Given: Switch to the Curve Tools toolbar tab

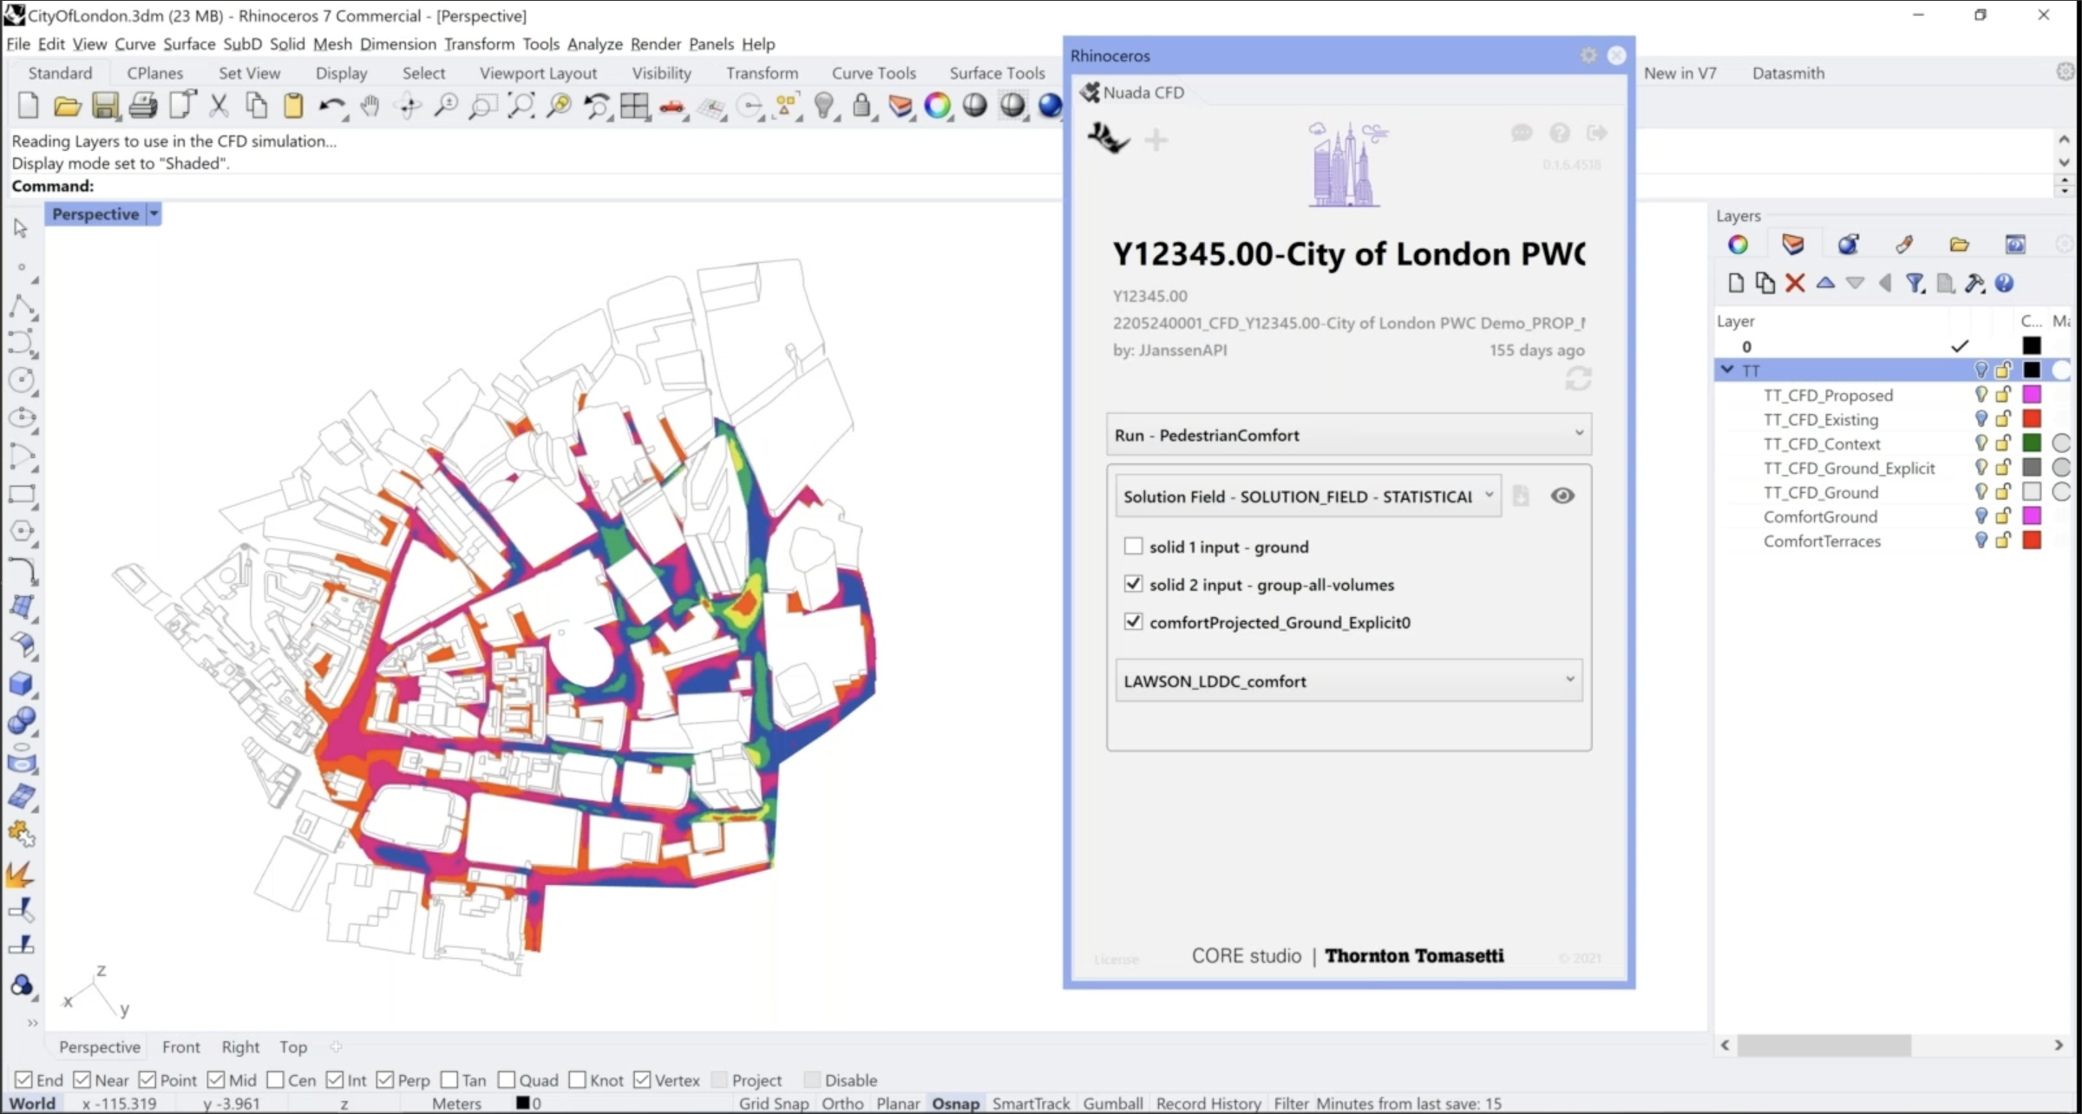Looking at the screenshot, I should click(x=874, y=73).
